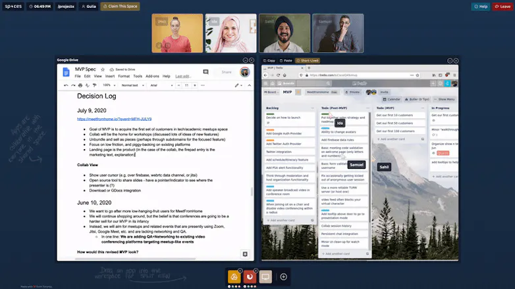This screenshot has height=289, width=515.
Task: Leave the space with Leave button
Action: (502, 7)
